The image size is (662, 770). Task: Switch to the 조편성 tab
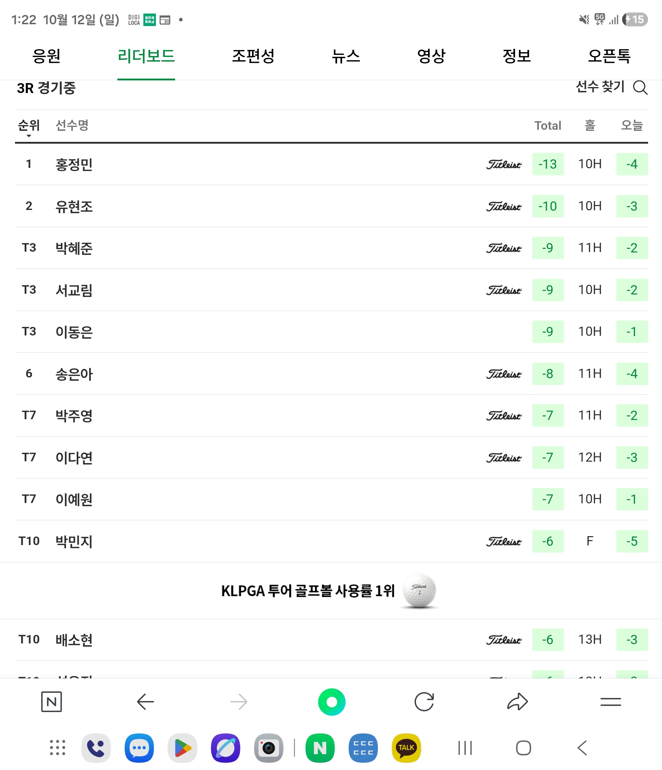point(253,56)
